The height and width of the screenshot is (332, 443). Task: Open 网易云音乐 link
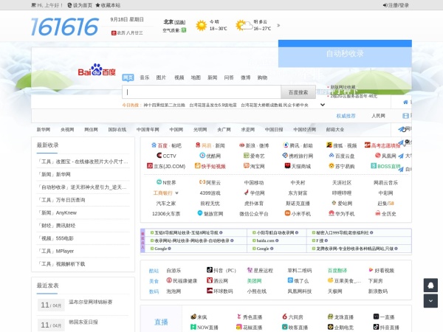point(385,183)
